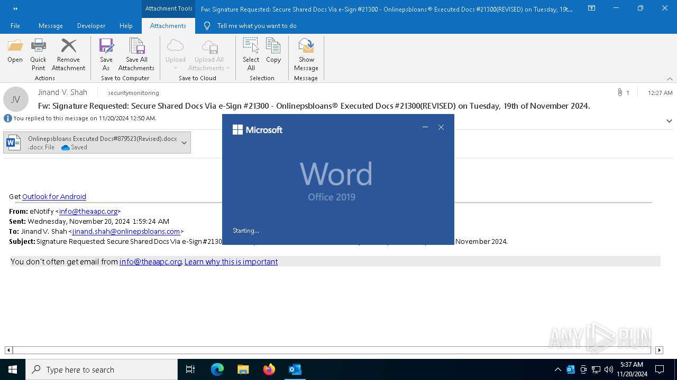Click jinand.shah@onlinepsbloans.com email link
Image resolution: width=677 pixels, height=380 pixels.
coord(126,231)
